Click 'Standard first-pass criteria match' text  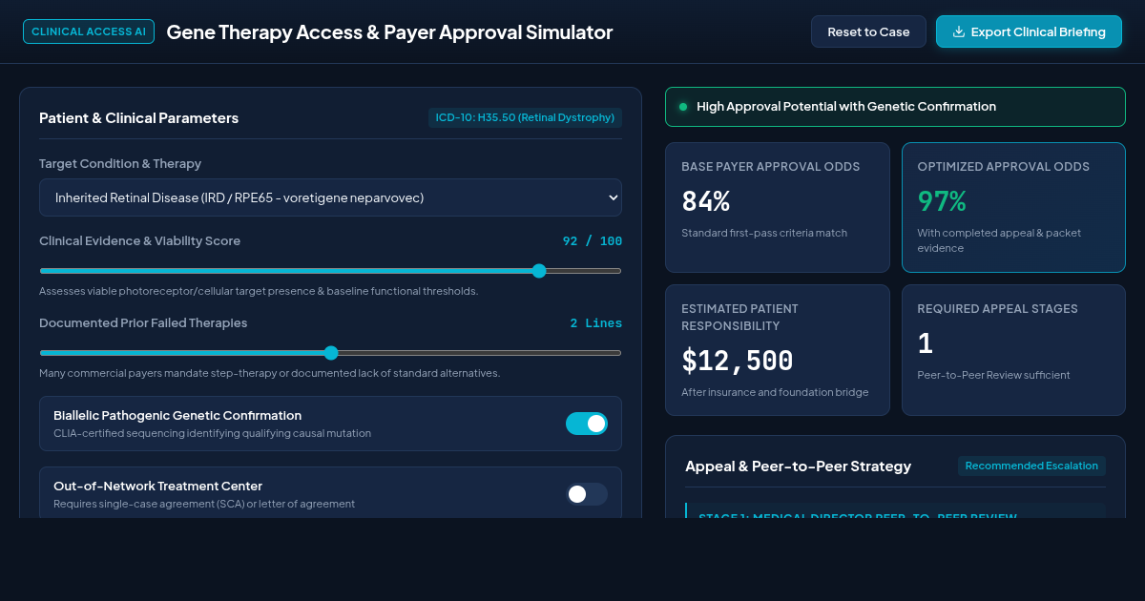click(x=764, y=233)
